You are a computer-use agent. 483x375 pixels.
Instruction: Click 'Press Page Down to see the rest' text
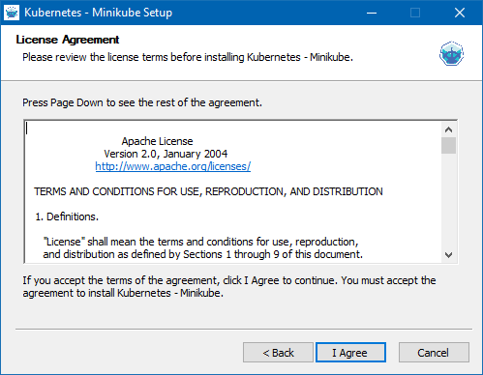click(142, 102)
